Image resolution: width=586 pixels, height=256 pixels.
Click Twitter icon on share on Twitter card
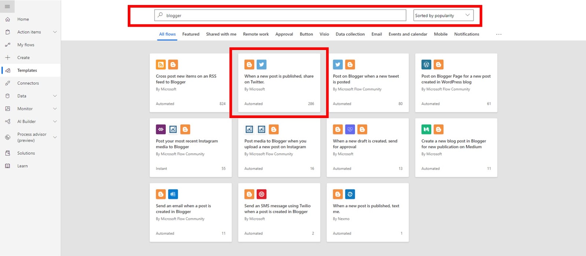click(x=262, y=65)
